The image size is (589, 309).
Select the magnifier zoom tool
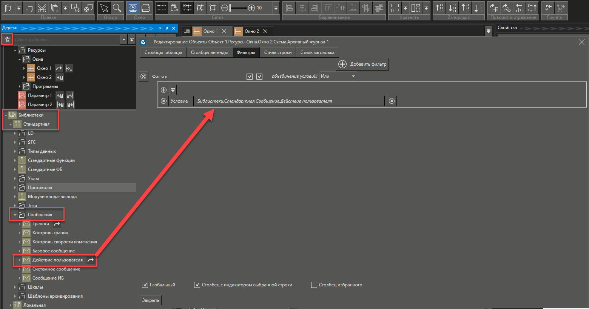coord(117,8)
